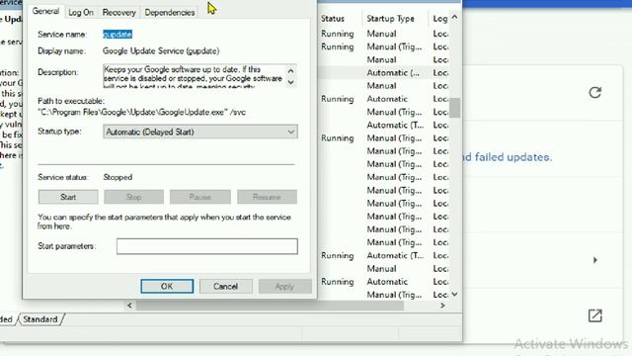Image resolution: width=632 pixels, height=356 pixels.
Task: Open the Recovery tab
Action: tap(118, 13)
